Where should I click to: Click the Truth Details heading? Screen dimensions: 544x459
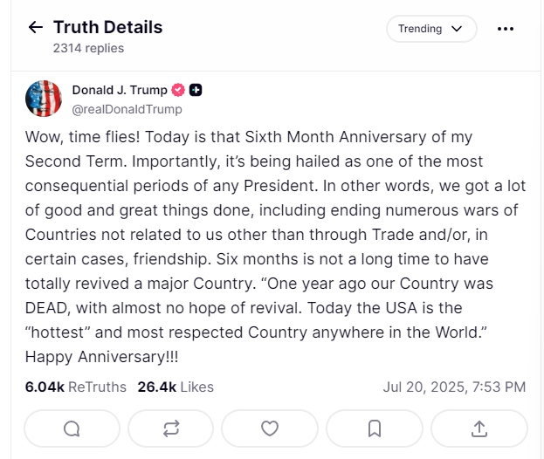point(107,27)
